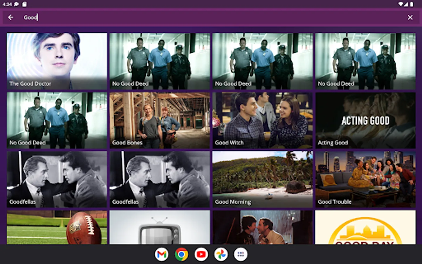
Task: Open the Good Bones result
Action: pyautogui.click(x=160, y=120)
